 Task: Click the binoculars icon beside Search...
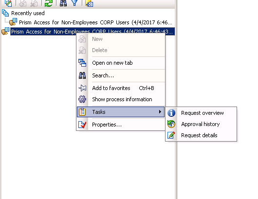pos(82,75)
